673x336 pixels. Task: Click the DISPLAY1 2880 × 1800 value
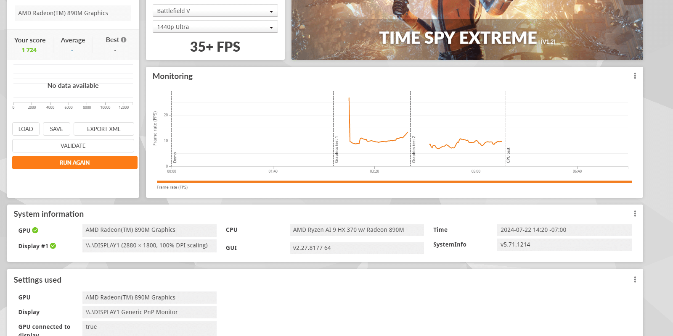(149, 245)
